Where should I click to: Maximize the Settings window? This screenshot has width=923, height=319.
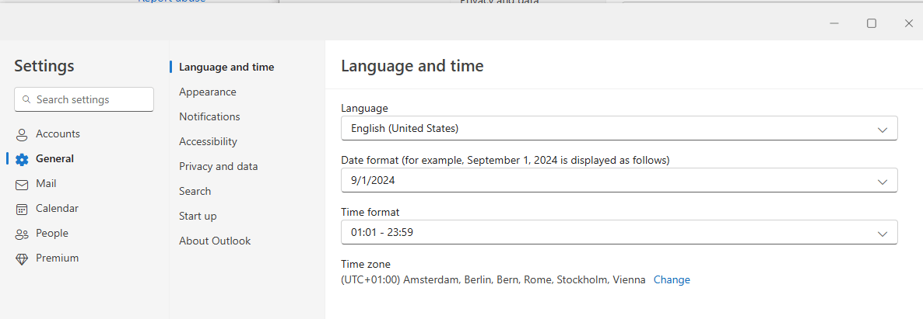point(872,23)
